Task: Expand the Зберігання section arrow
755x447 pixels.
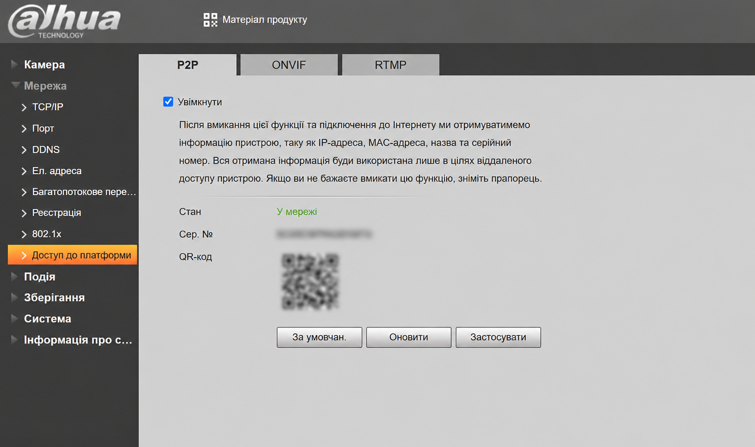Action: point(14,297)
